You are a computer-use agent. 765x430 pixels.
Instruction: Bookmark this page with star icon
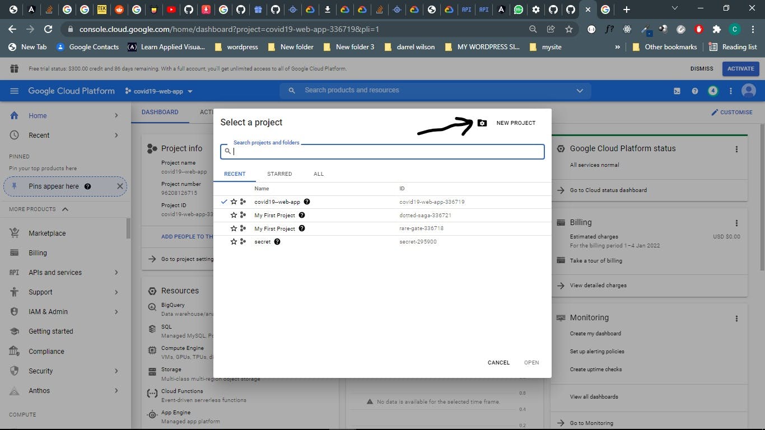pyautogui.click(x=569, y=29)
